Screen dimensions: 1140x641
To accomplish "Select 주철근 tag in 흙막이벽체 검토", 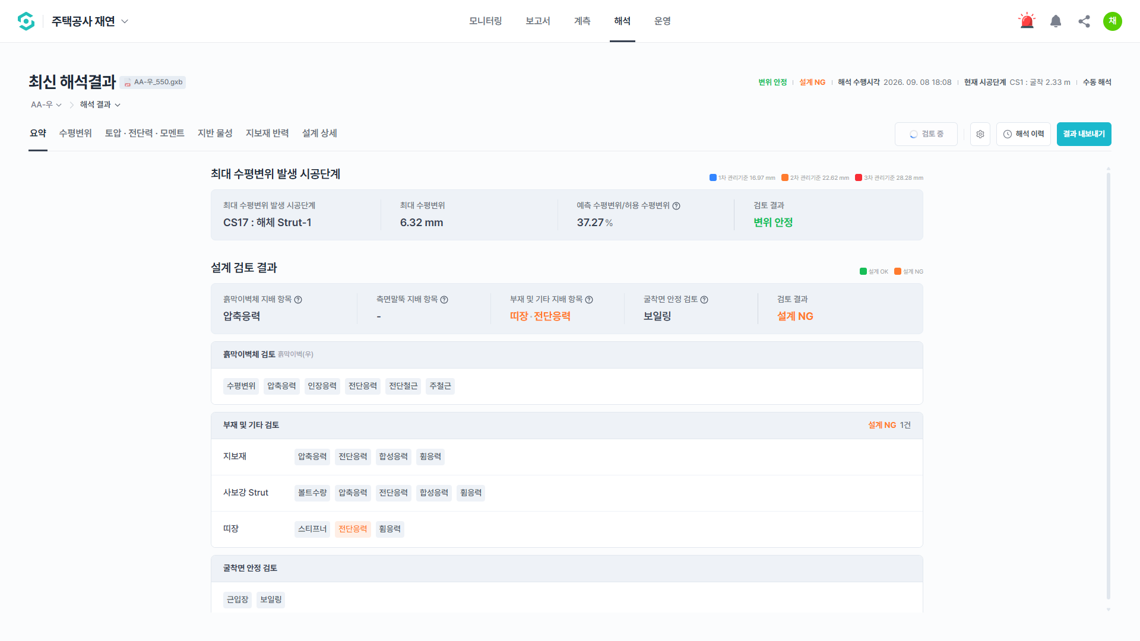I will (440, 386).
